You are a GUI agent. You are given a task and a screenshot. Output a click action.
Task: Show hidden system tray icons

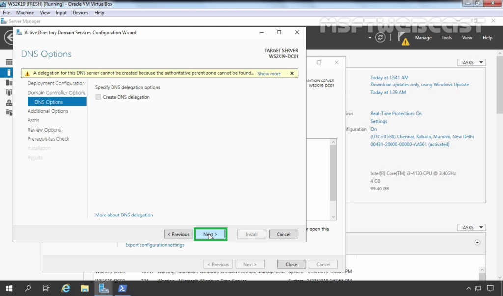tap(468, 288)
